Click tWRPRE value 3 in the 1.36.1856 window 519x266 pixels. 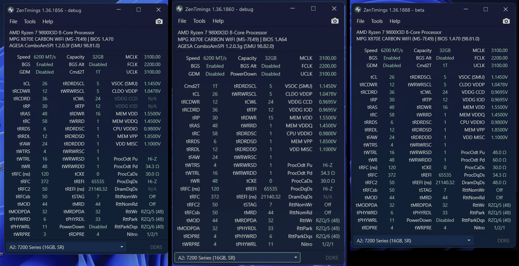tap(45, 234)
